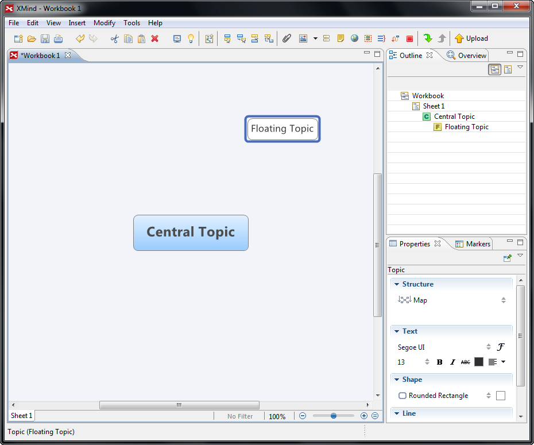534x445 pixels.
Task: Switch to the Markers tab
Action: [473, 244]
